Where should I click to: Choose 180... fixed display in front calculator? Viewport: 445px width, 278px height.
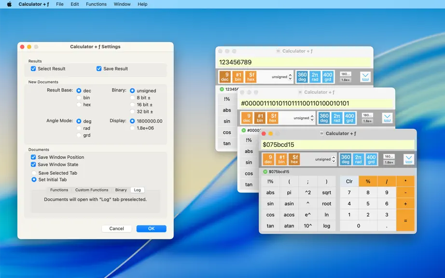[x=389, y=156]
